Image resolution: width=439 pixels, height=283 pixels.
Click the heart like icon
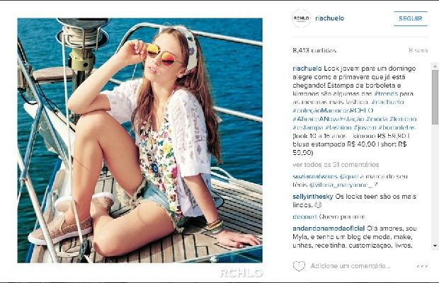[299, 266]
